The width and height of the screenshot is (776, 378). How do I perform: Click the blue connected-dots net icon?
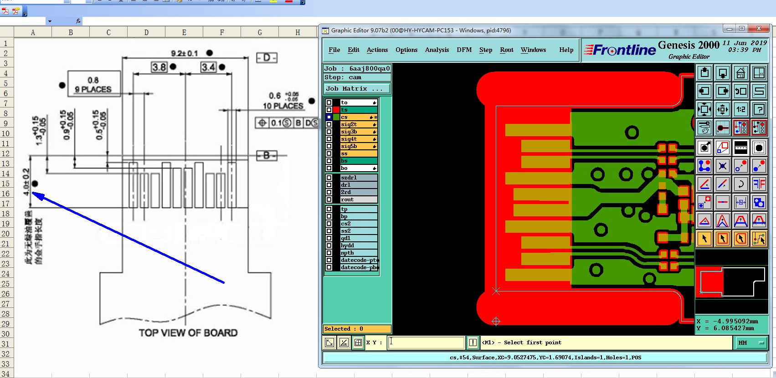point(704,166)
